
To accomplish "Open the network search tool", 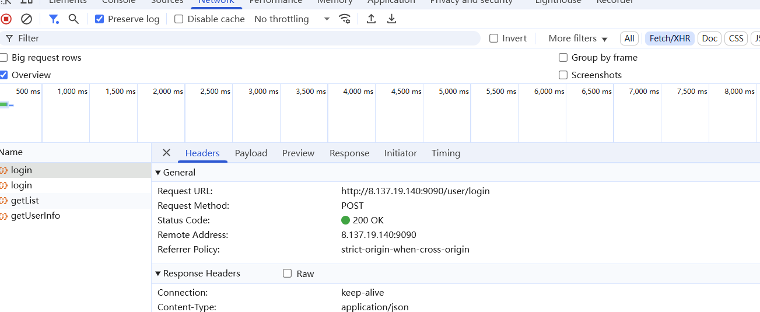I will tap(73, 19).
